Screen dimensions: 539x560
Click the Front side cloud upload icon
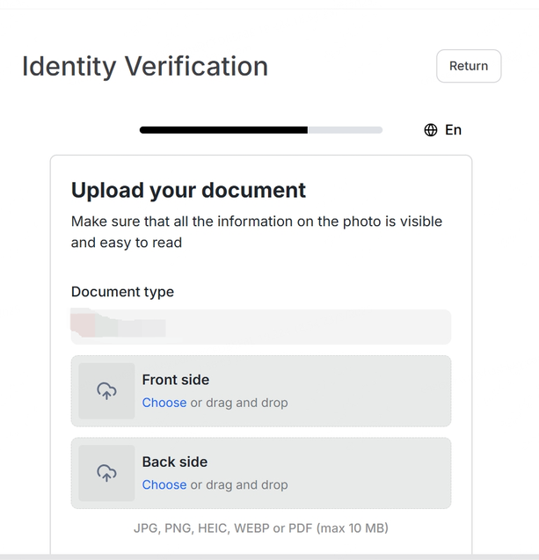[x=106, y=391]
